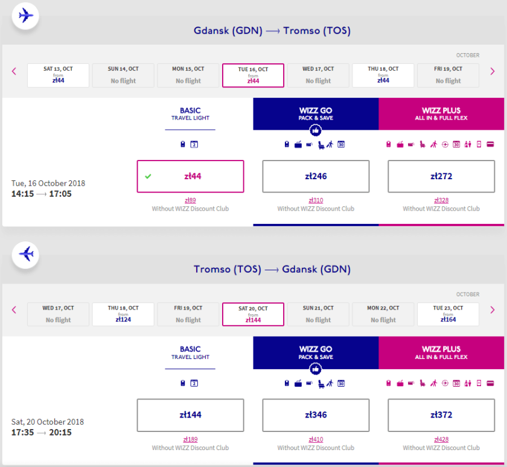Click outbound WIZZ GO seat selection icon
This screenshot has width=507, height=467.
319,144
